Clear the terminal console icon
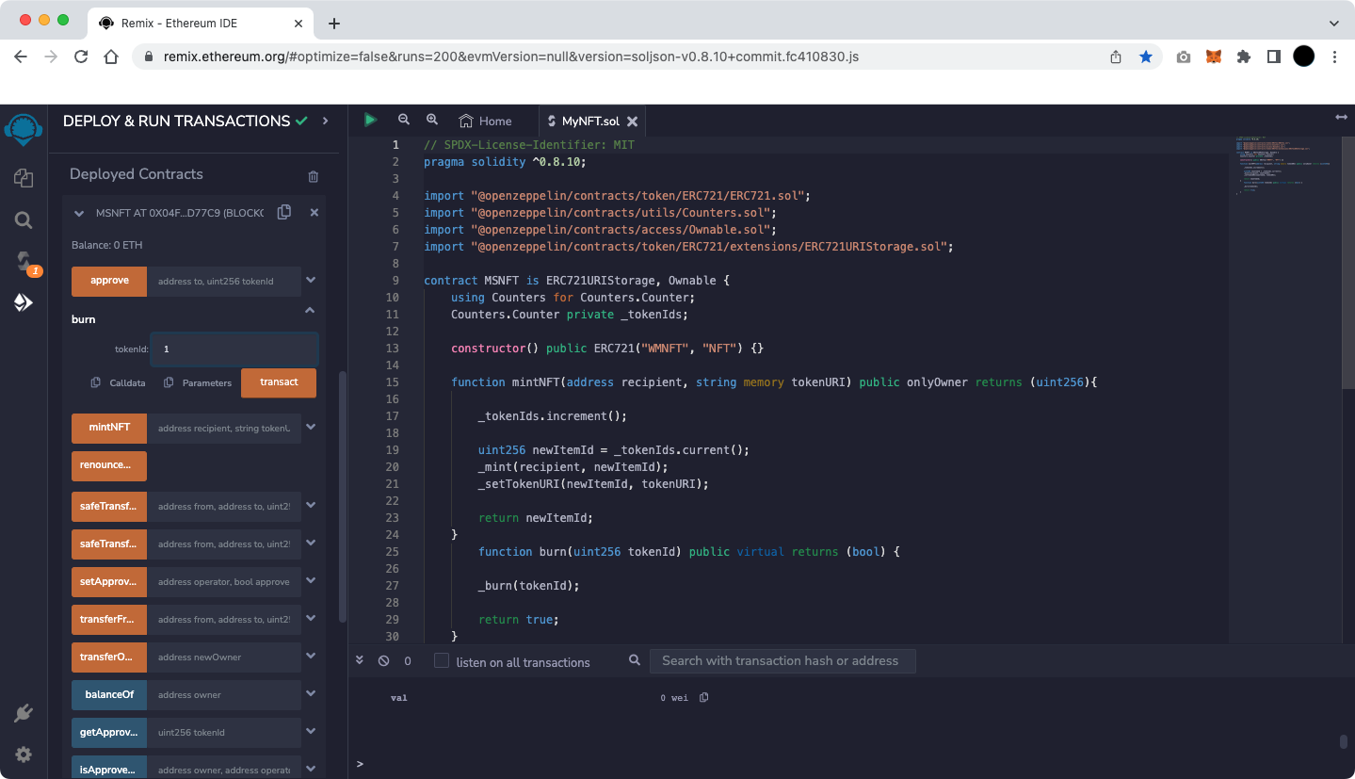The width and height of the screenshot is (1355, 779). 383,661
